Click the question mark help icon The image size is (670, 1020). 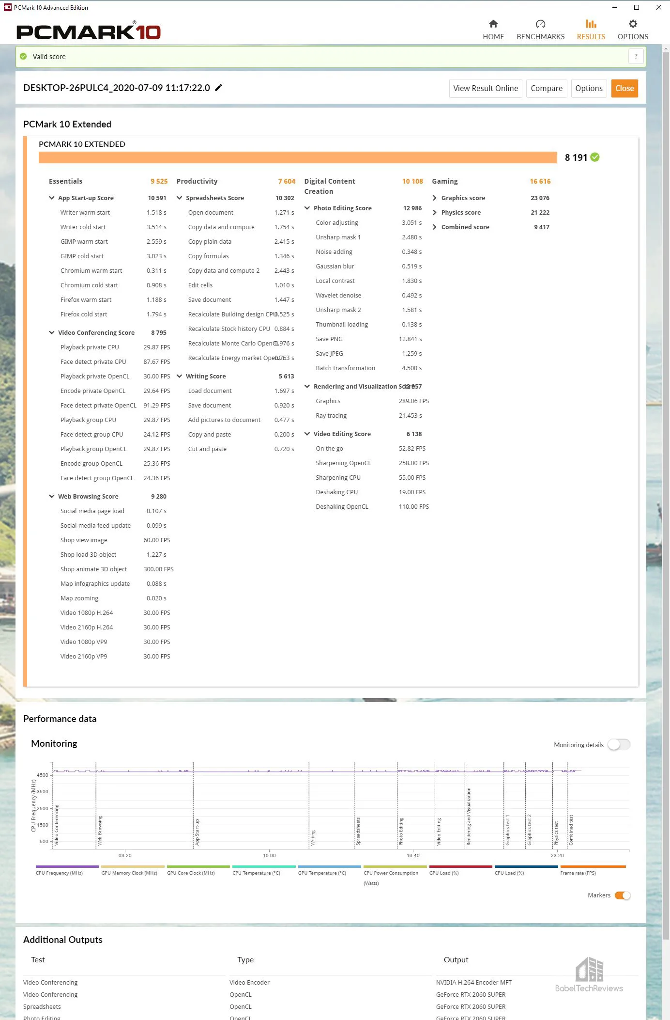click(636, 57)
